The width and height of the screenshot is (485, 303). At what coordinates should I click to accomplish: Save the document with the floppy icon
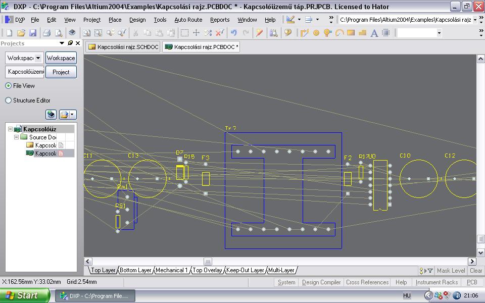33,32
